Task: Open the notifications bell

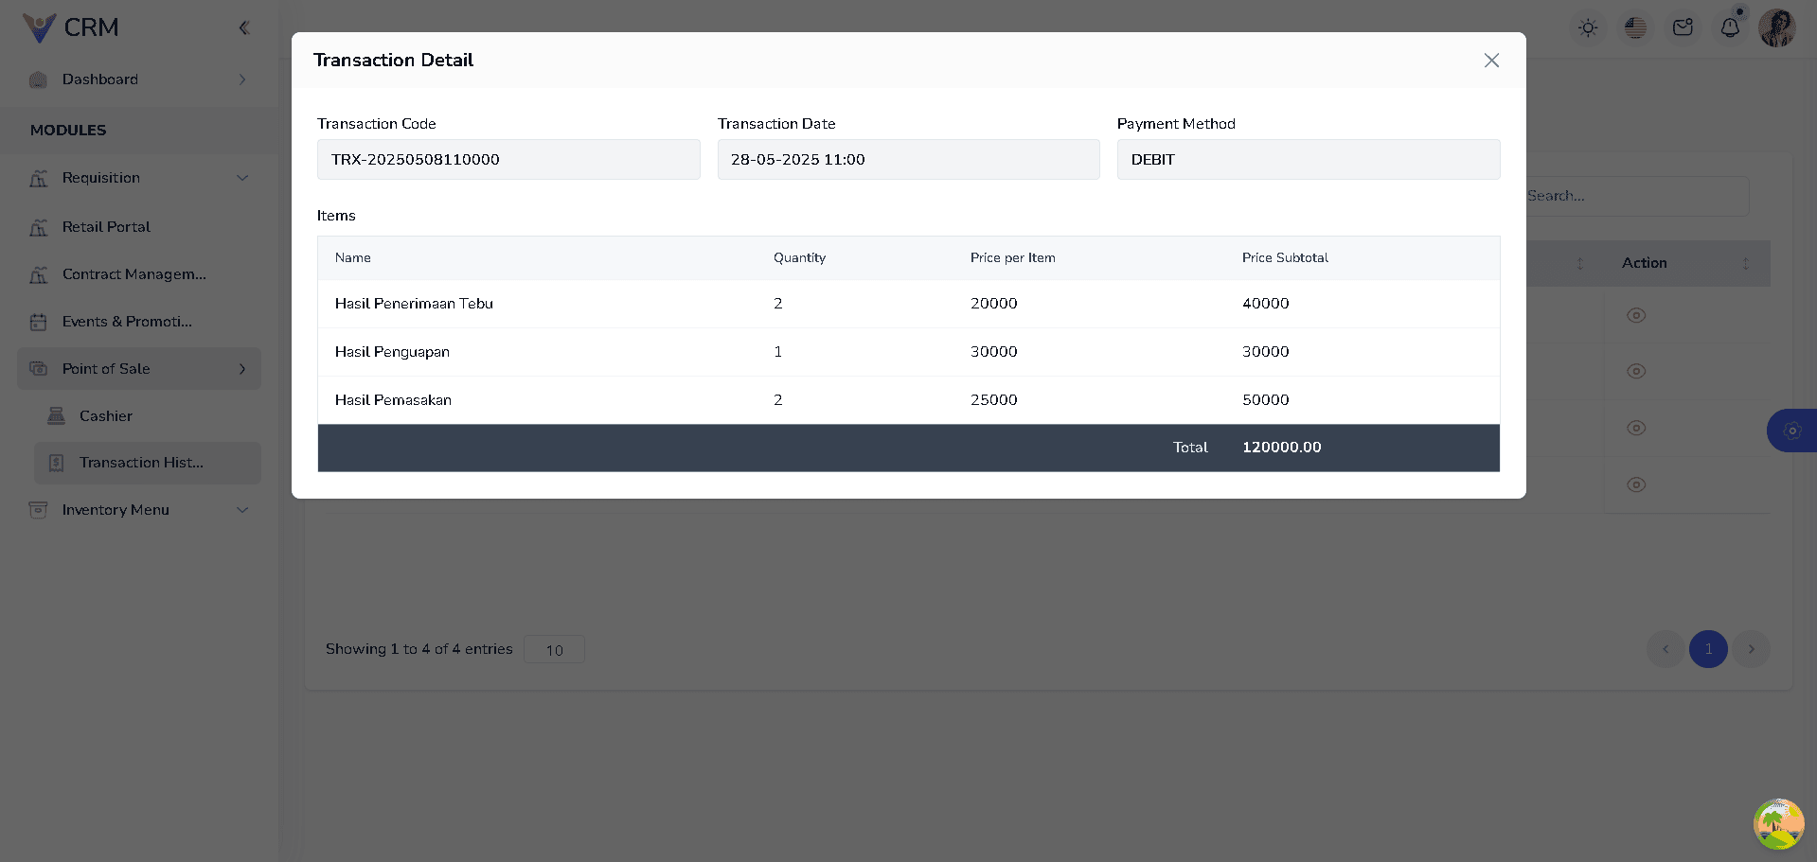Action: 1730,27
